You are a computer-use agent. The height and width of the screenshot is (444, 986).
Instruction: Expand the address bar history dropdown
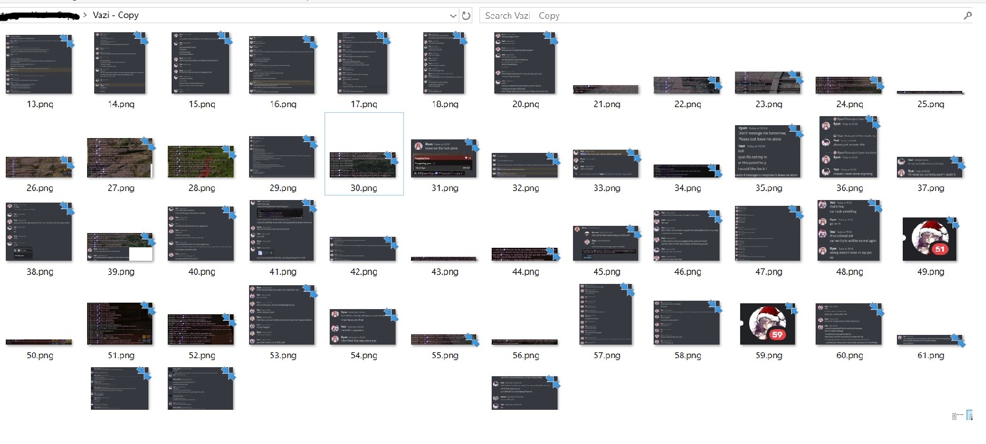pos(453,15)
